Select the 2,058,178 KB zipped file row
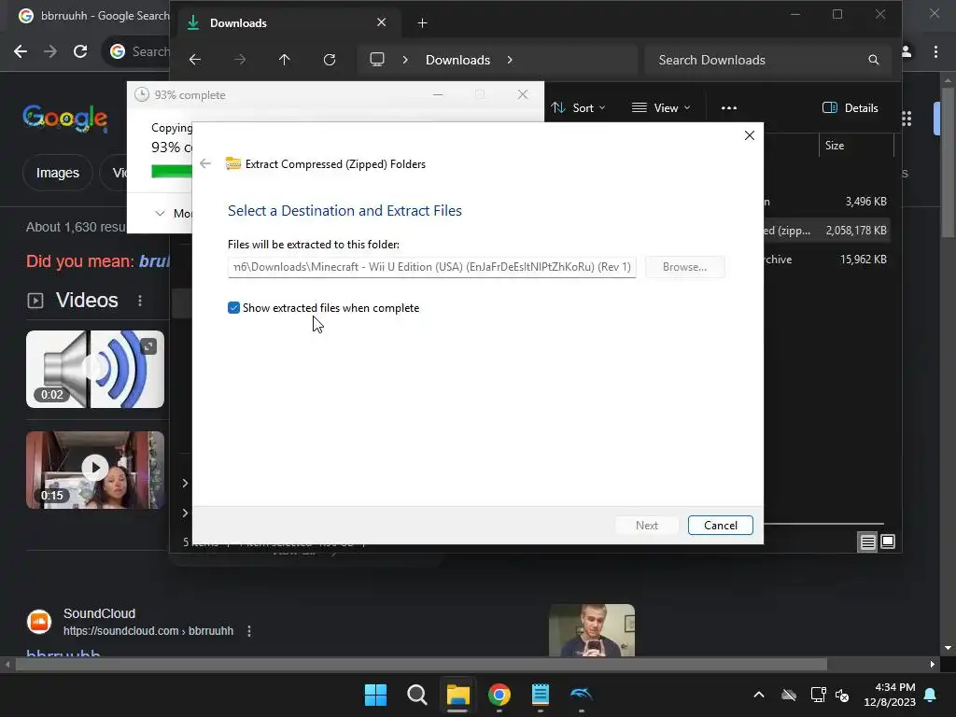This screenshot has width=956, height=717. [x=826, y=231]
